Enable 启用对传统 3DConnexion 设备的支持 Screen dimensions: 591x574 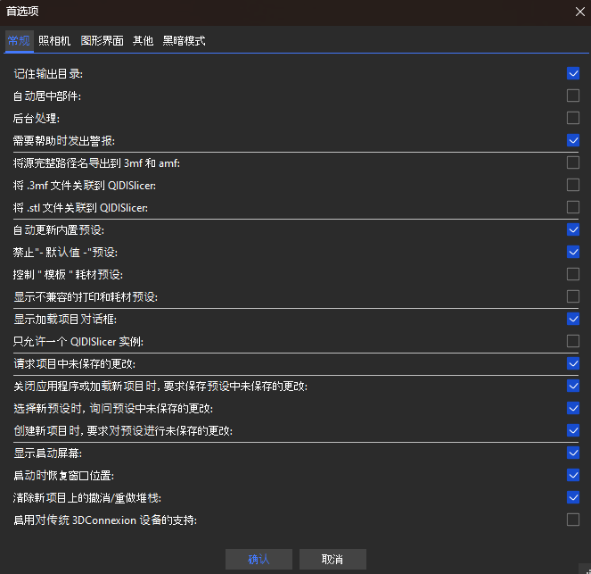[573, 520]
